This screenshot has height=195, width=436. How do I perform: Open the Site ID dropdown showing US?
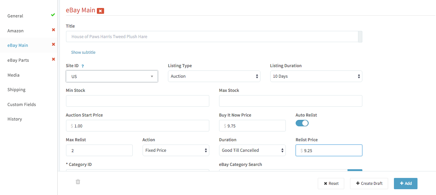pos(112,76)
